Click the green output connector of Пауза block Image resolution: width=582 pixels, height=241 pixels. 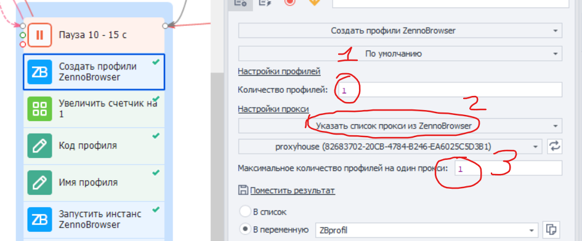[23, 35]
